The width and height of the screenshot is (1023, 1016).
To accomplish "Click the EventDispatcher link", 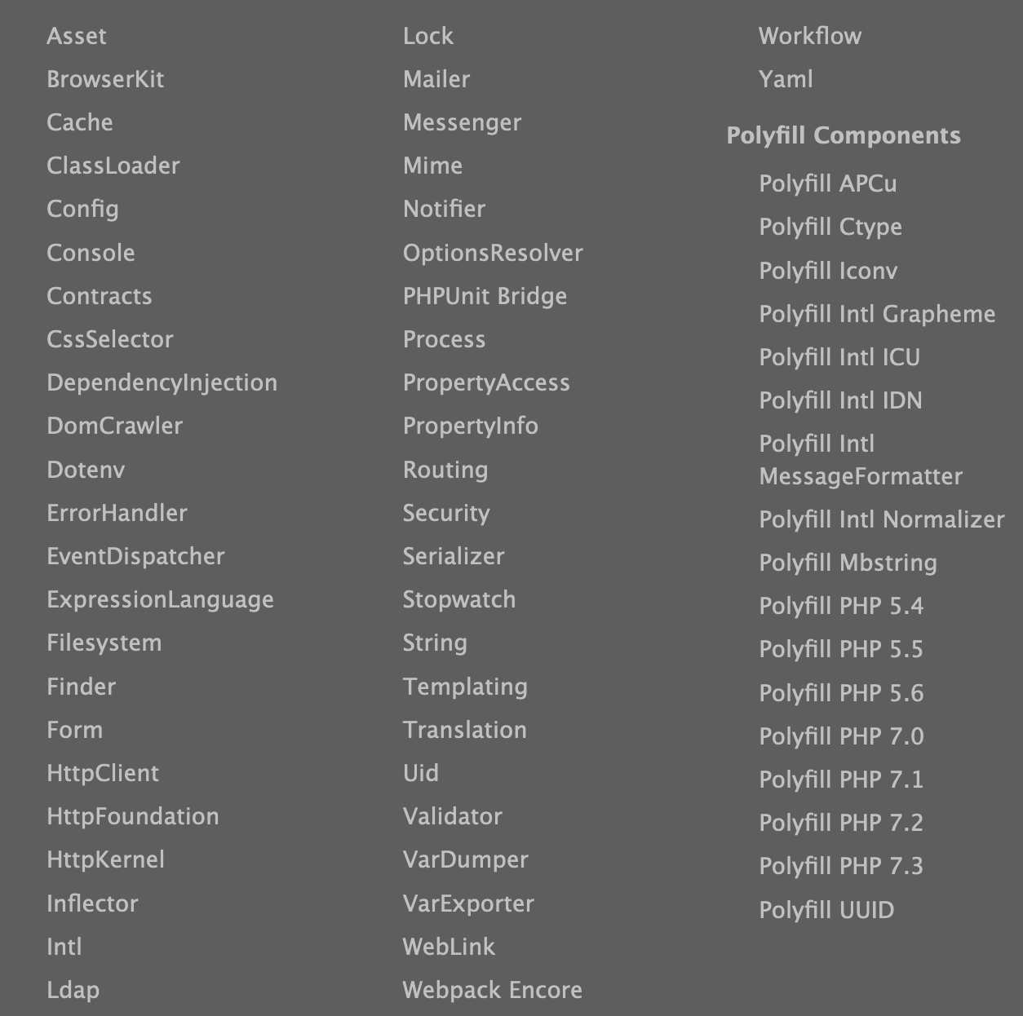I will [x=136, y=556].
